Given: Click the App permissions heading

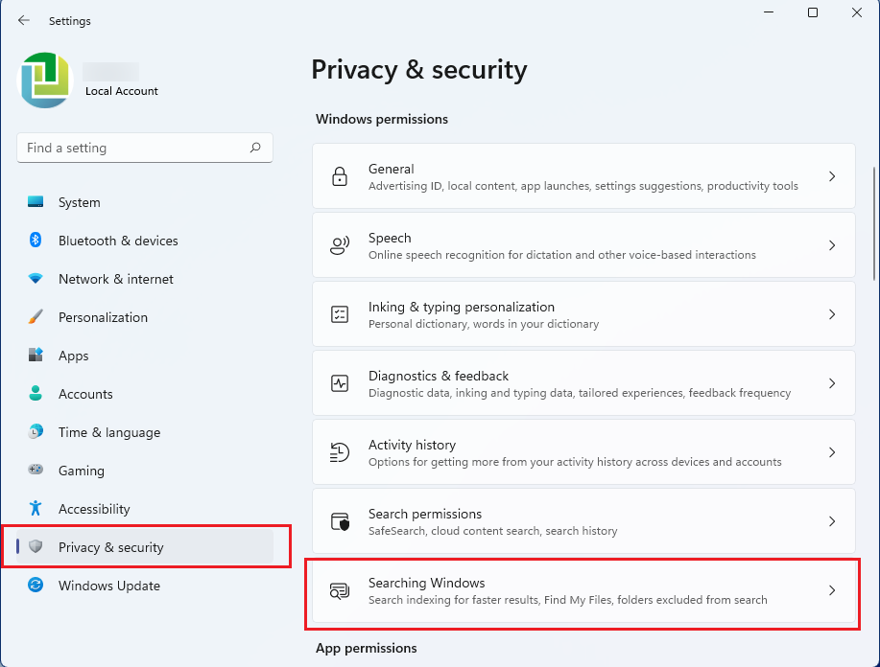Looking at the screenshot, I should click(366, 648).
